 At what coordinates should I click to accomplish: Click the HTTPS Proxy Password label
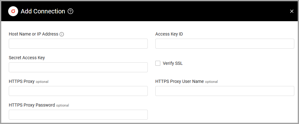[32, 105]
